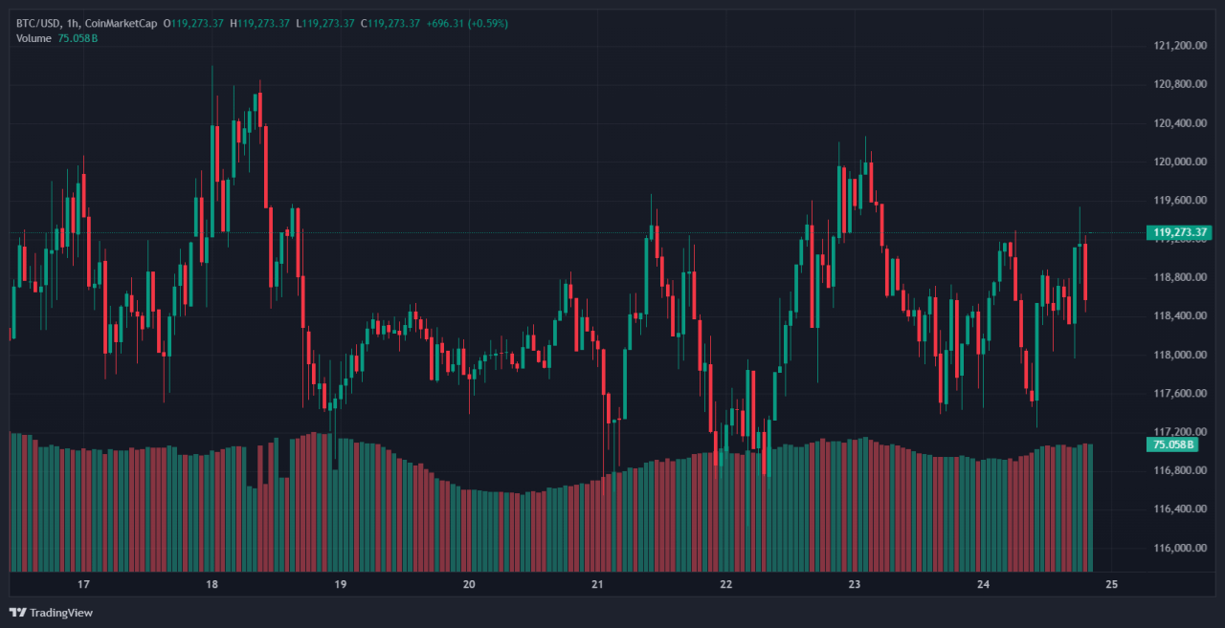The width and height of the screenshot is (1225, 628).
Task: Click the TradingView logo at bottom-left
Action: [x=51, y=612]
